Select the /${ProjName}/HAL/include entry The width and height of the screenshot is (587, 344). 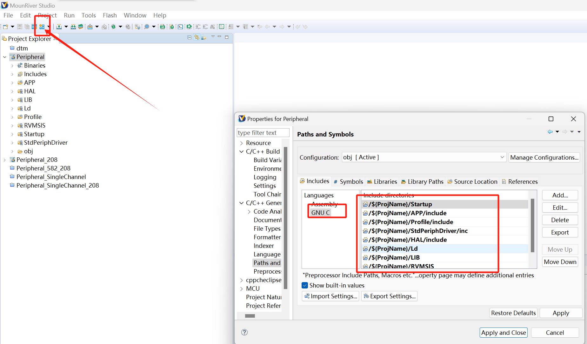tap(444, 240)
